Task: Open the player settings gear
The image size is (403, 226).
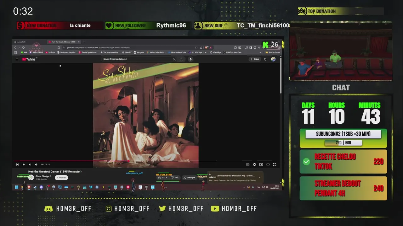Action: (254, 164)
